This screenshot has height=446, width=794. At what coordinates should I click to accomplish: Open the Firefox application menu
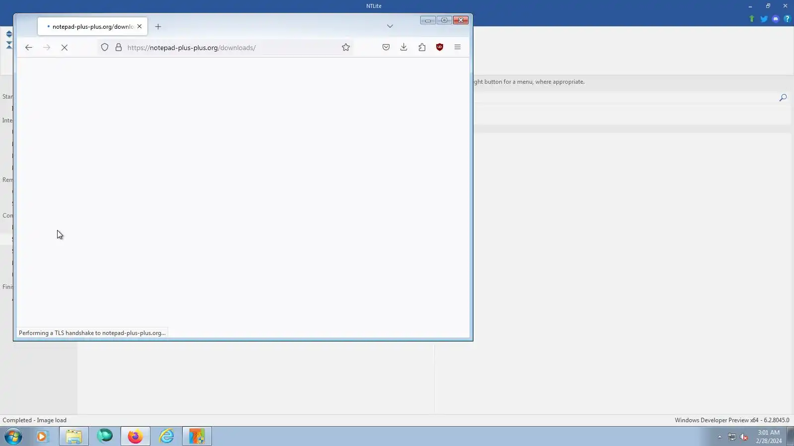(458, 47)
